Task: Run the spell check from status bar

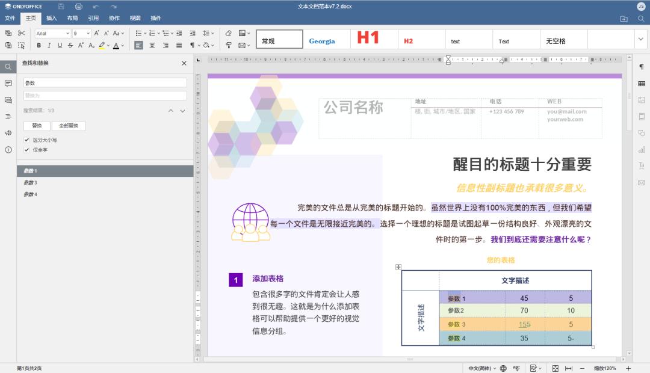Action: tap(516, 368)
